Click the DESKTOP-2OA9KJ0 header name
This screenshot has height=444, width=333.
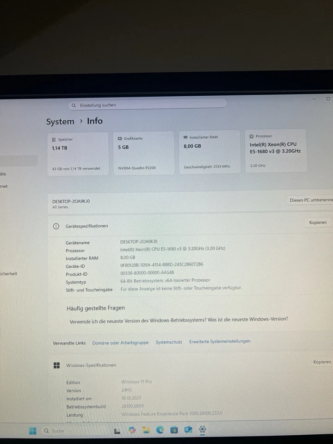(x=71, y=201)
